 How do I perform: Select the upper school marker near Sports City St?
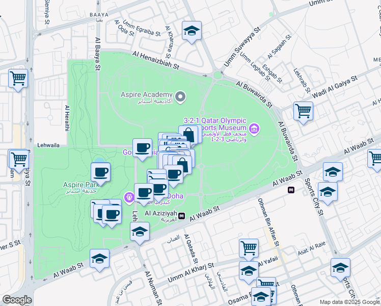333,172
